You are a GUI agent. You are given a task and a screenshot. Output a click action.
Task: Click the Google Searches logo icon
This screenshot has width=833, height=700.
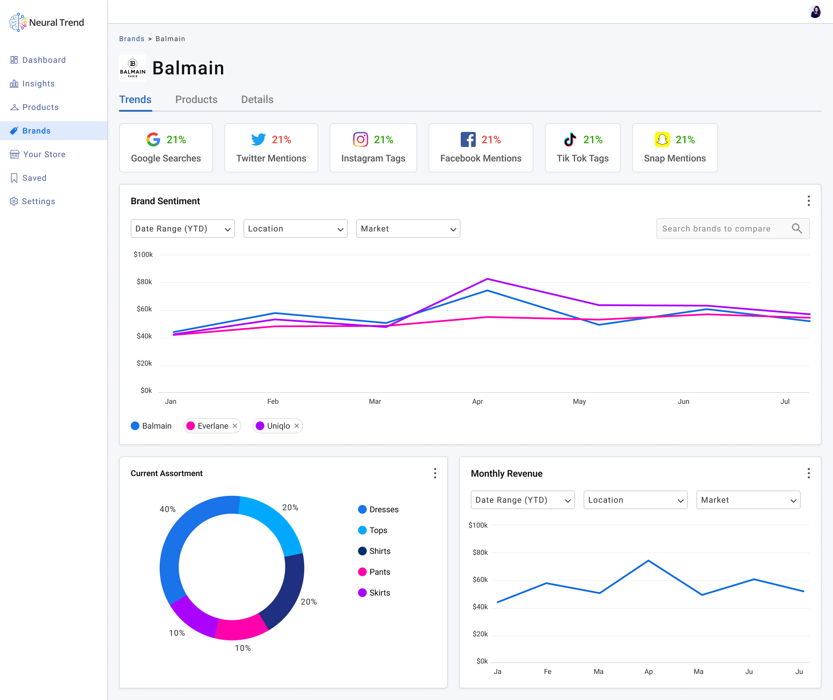(153, 140)
